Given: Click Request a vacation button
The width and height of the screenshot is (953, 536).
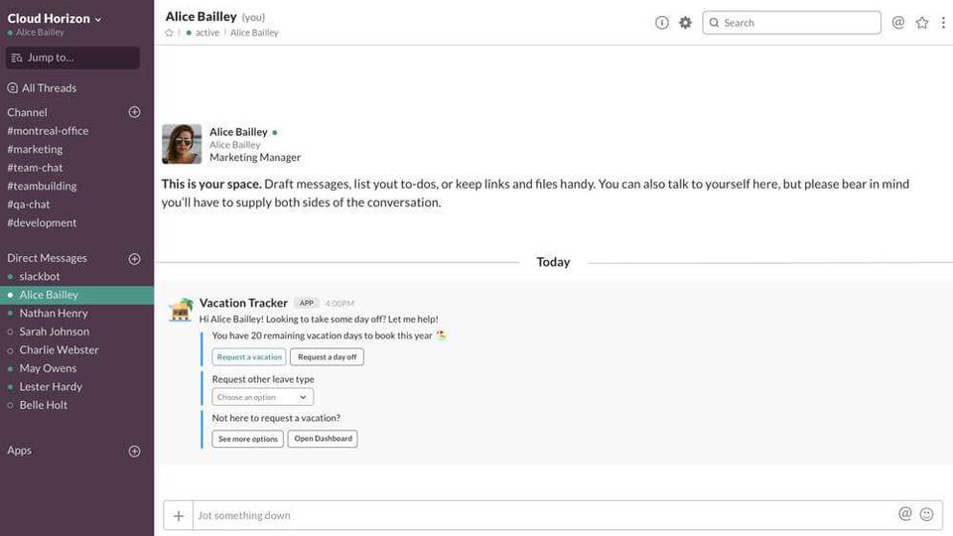Looking at the screenshot, I should coord(249,357).
